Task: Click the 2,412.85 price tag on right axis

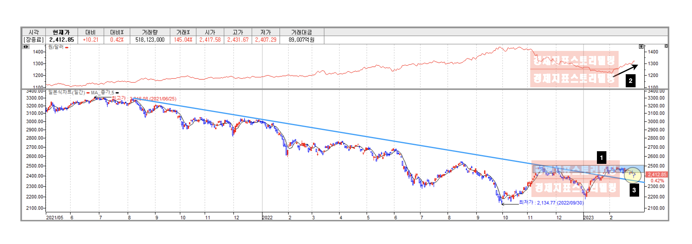Action: tap(657, 175)
